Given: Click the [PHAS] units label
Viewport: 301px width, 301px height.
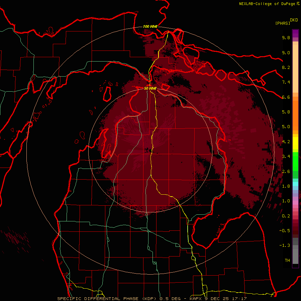Looking at the screenshot, I should [283, 23].
